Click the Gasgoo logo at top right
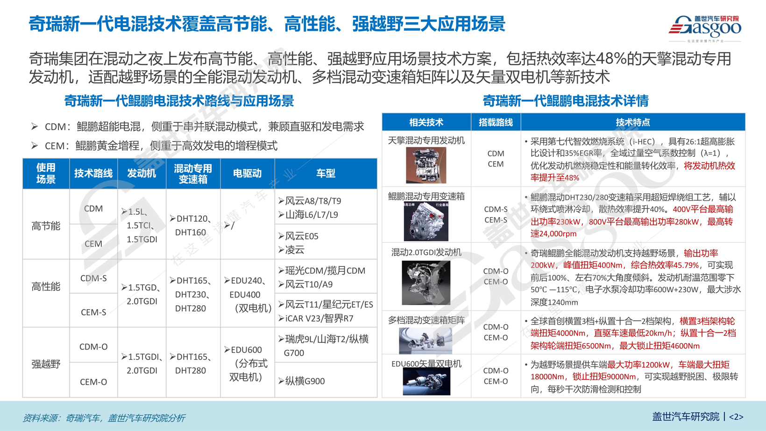Image resolution: width=766 pixels, height=431 pixels. point(704,28)
